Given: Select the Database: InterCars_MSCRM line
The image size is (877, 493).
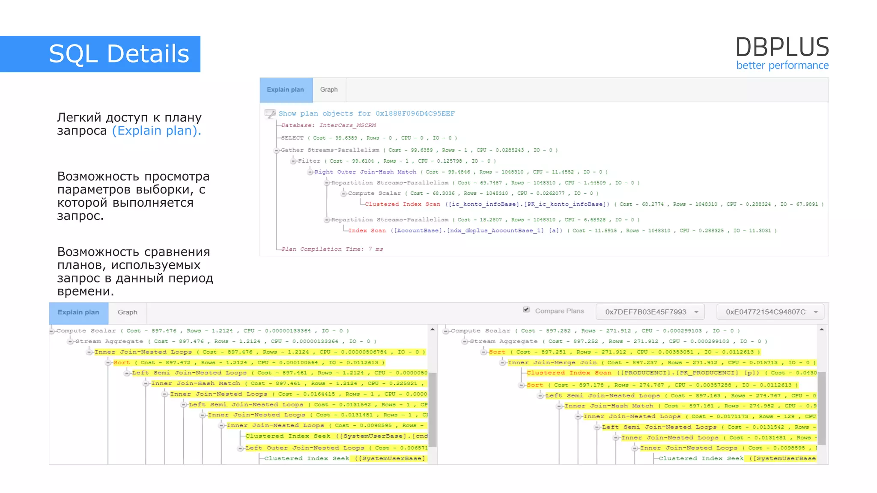Looking at the screenshot, I should click(328, 125).
